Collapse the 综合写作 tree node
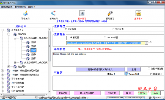The width and height of the screenshot is (165, 100). click(x=9, y=34)
